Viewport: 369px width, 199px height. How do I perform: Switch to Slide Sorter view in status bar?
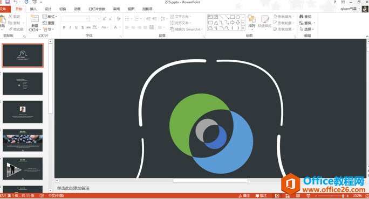tap(288, 196)
